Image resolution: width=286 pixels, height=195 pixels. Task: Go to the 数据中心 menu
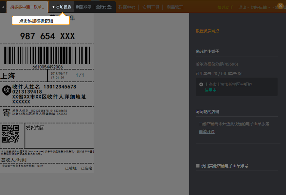[127, 7]
